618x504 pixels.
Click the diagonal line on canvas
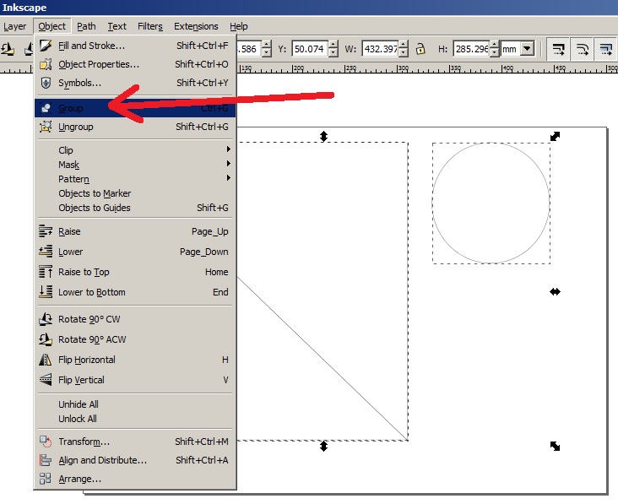click(x=323, y=359)
